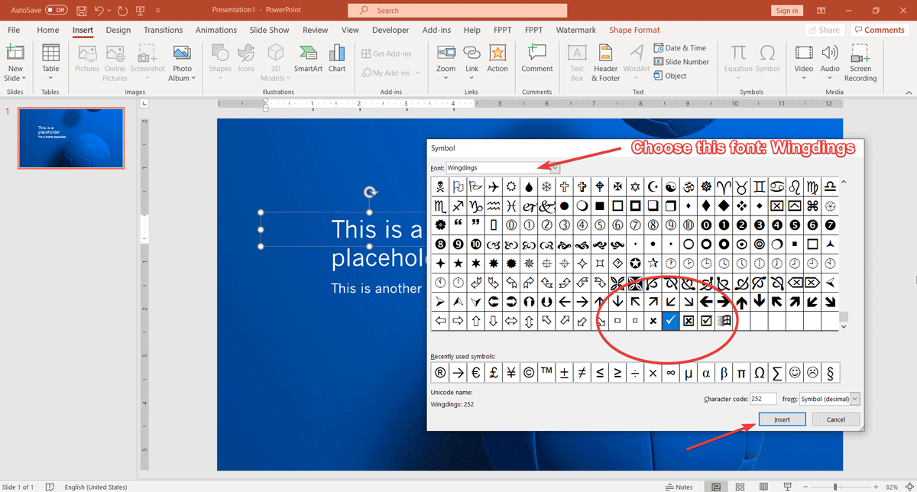Cancel the Symbol dialog
Screen dimensions: 917x492
pyautogui.click(x=835, y=419)
